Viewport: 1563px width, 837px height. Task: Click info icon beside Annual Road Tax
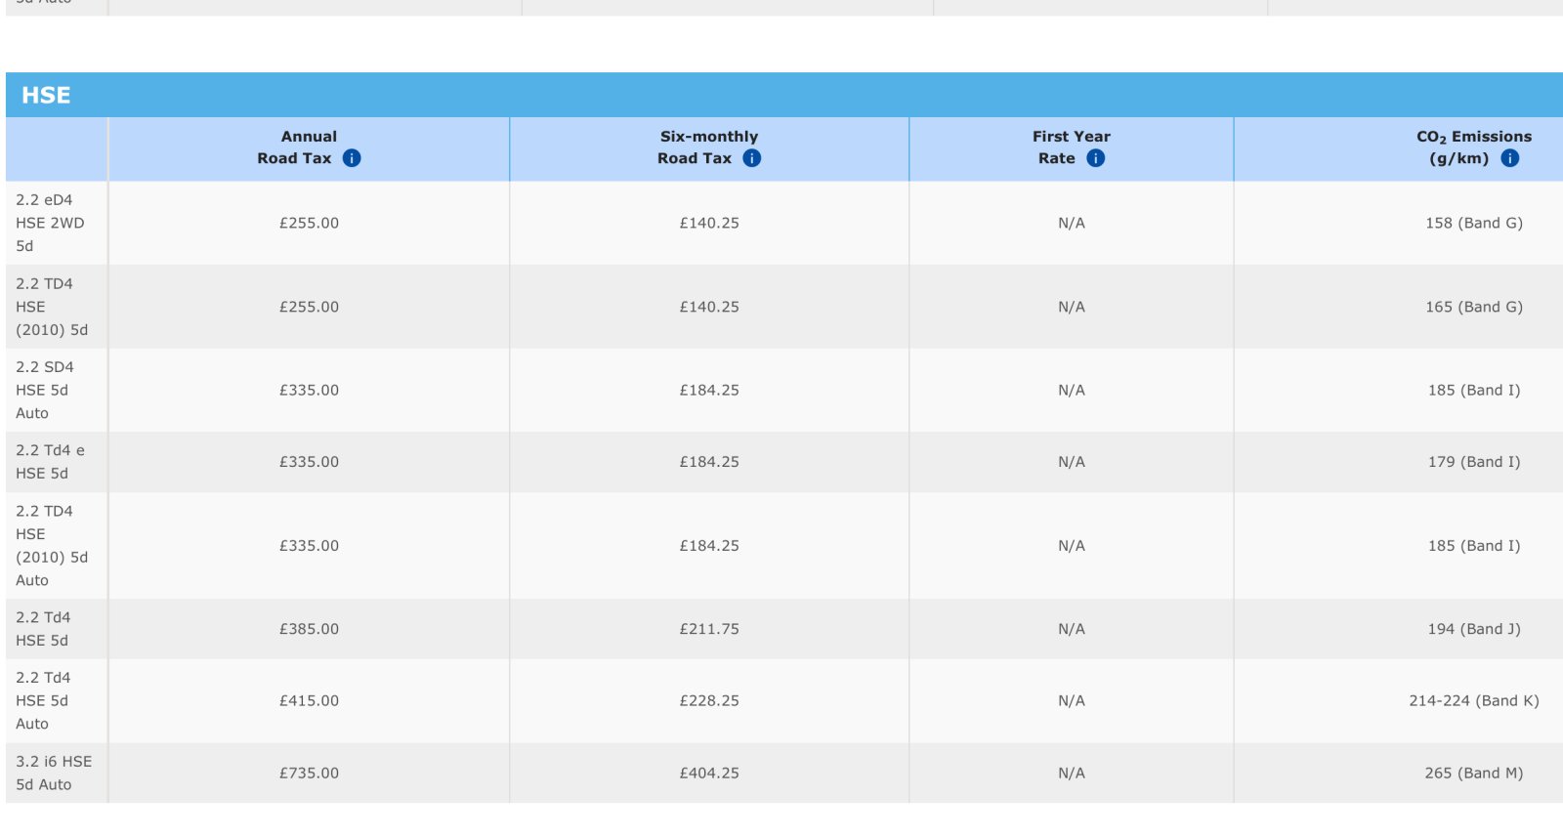[x=352, y=158]
